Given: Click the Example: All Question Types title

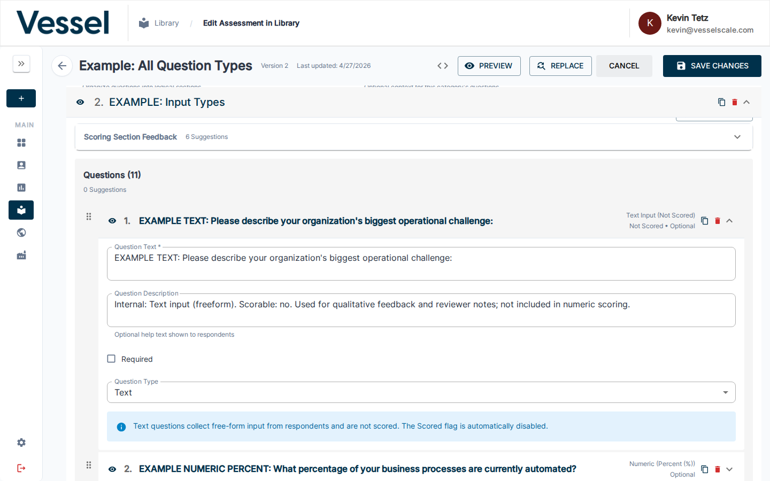Looking at the screenshot, I should click(166, 66).
